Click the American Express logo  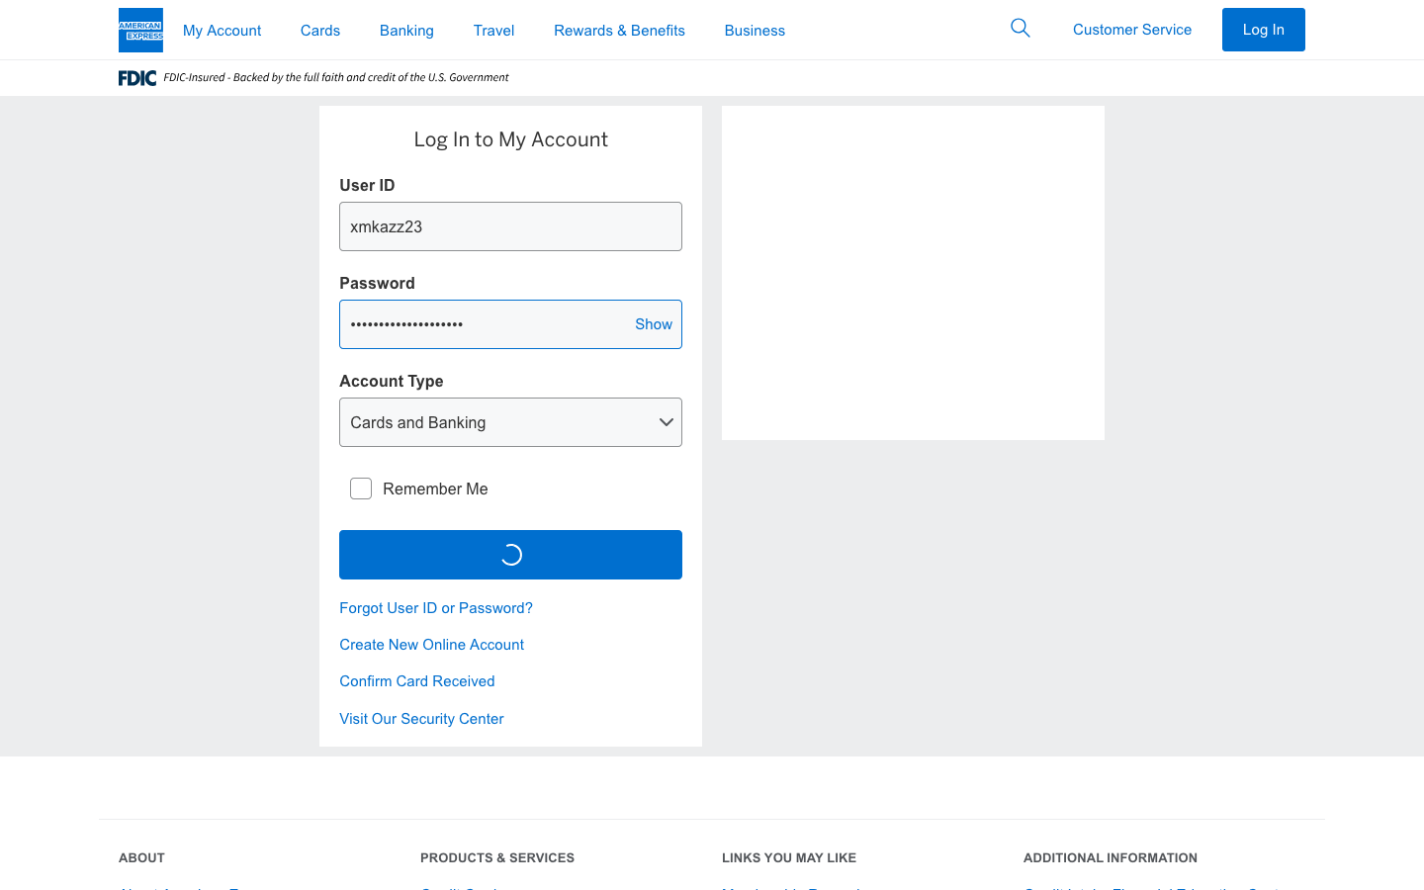(140, 30)
